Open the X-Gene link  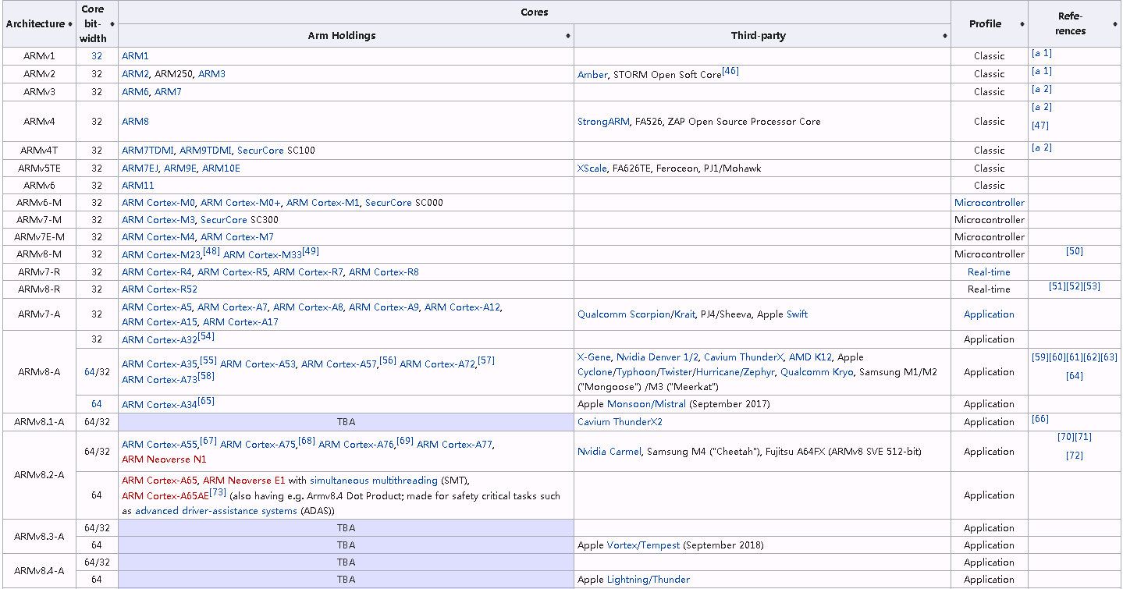(x=594, y=357)
